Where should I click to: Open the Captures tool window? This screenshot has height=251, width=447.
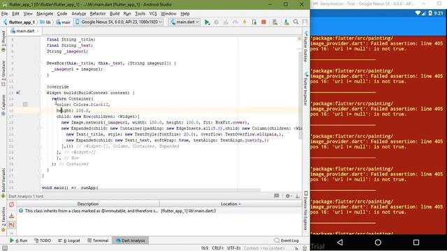pyautogui.click(x=3, y=105)
